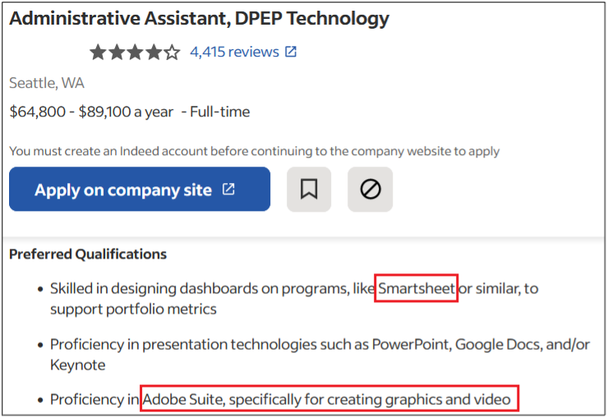Save job with the bookmark icon
The width and height of the screenshot is (608, 417).
[309, 189]
